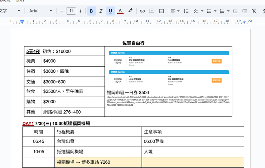Toggle bold formatting

tap(91, 11)
